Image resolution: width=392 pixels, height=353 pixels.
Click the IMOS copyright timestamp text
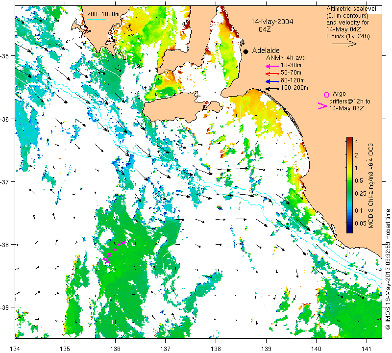(x=388, y=269)
